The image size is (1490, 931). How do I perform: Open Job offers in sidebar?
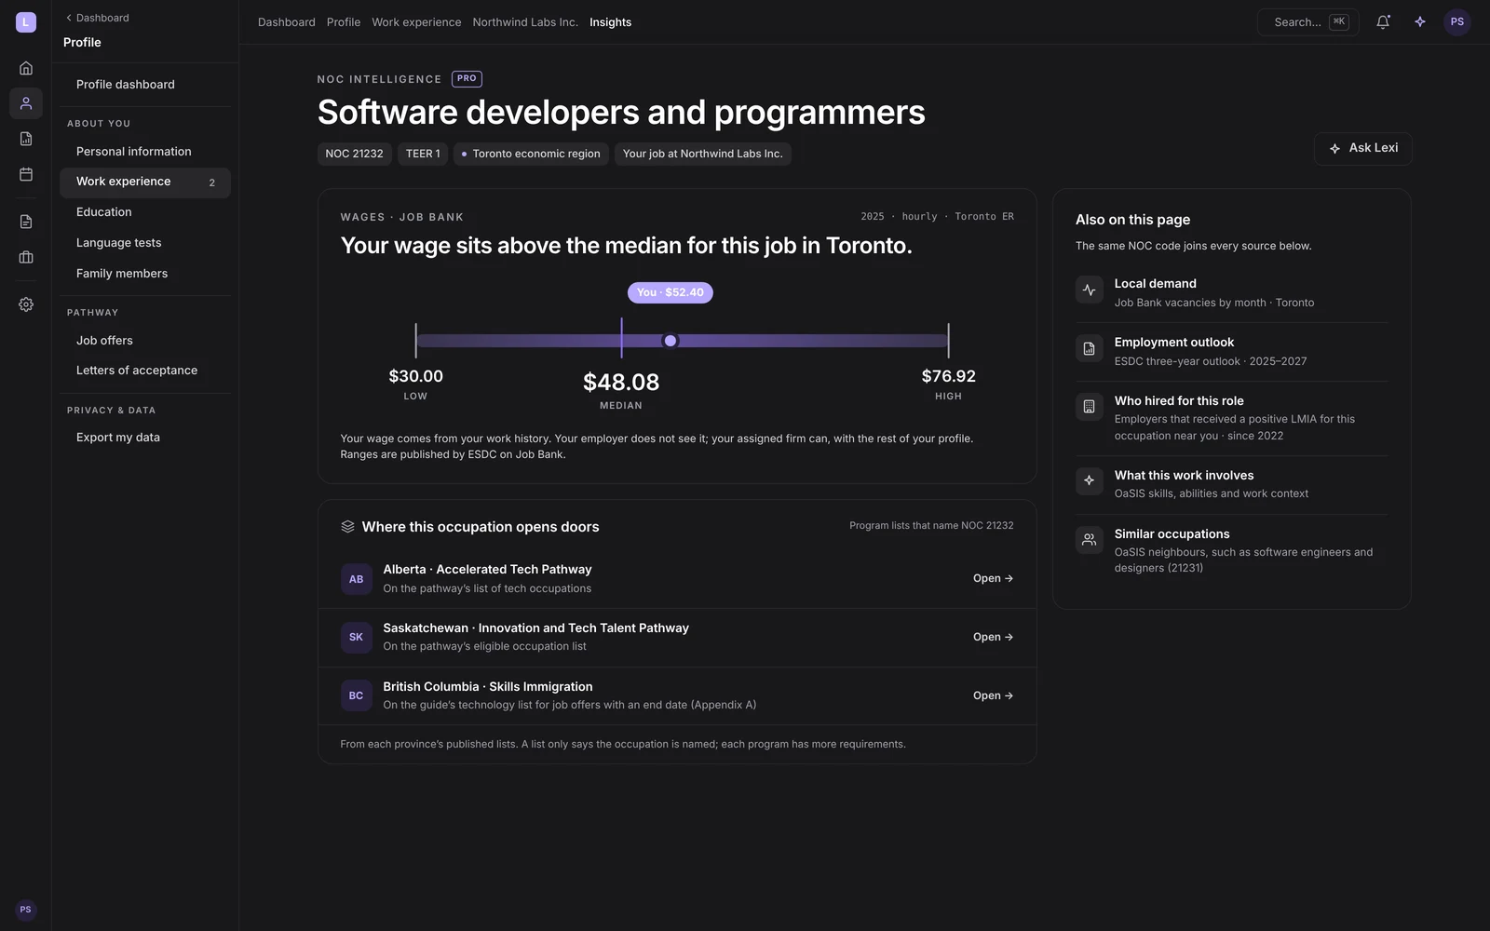coord(145,341)
